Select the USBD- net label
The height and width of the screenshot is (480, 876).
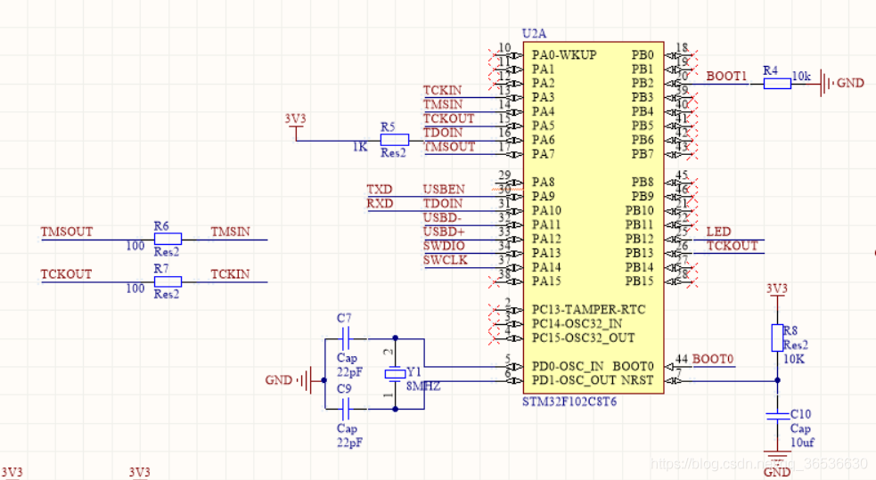(443, 217)
